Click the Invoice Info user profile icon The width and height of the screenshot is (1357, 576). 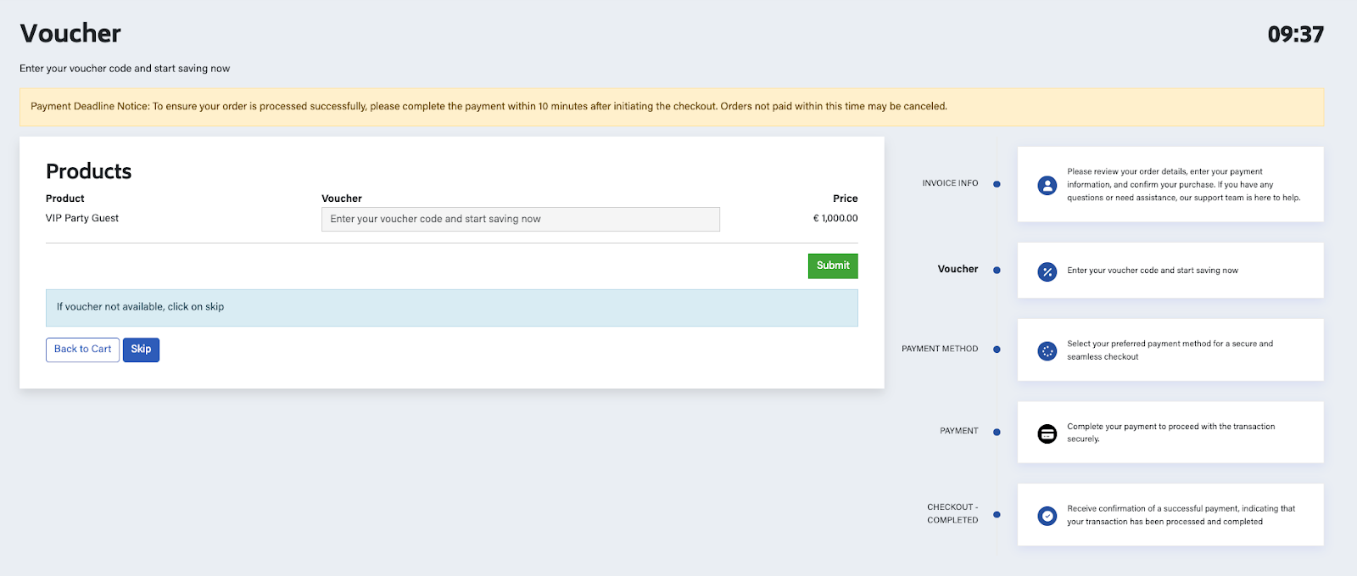pyautogui.click(x=1047, y=185)
